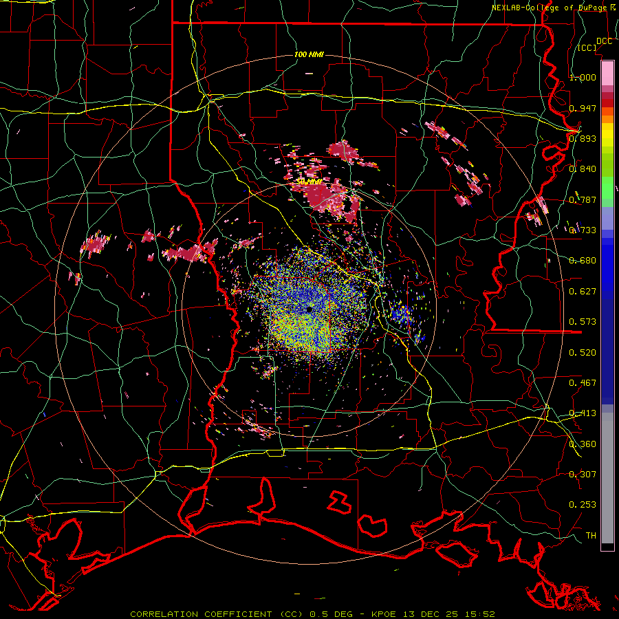Select the 0.680 scale value

point(583,261)
